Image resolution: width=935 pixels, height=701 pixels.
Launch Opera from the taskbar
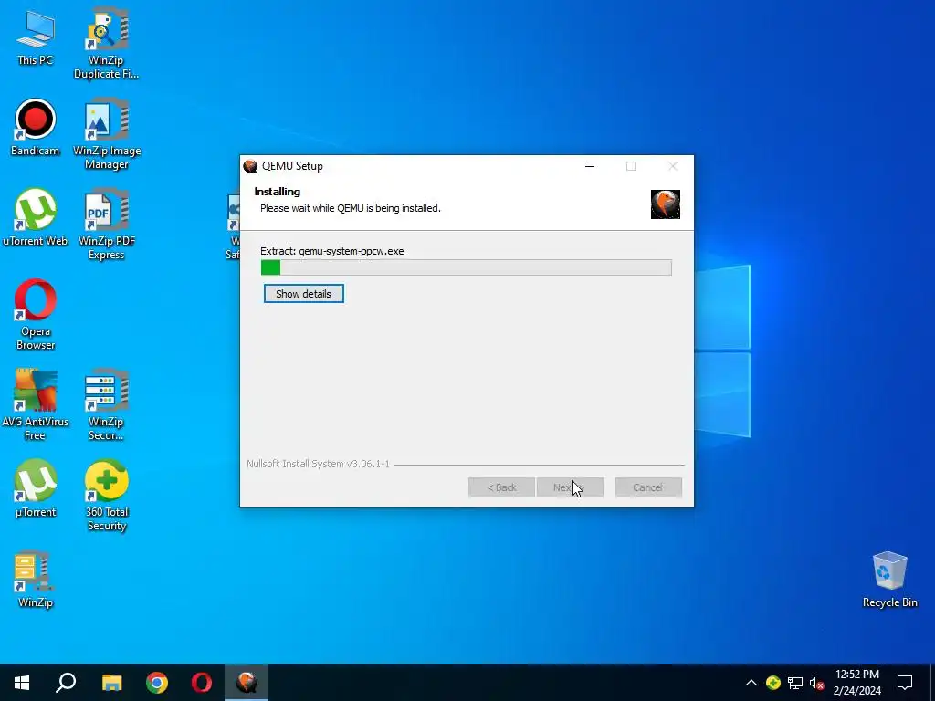pos(202,683)
